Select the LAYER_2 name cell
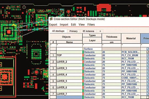The image size is (149, 99). (x=69, y=62)
